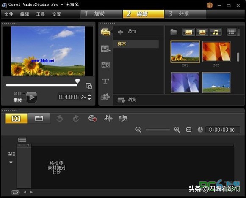The image size is (246, 198).
Task: Expand the collapse arrow under track toggle
Action: coord(11,163)
